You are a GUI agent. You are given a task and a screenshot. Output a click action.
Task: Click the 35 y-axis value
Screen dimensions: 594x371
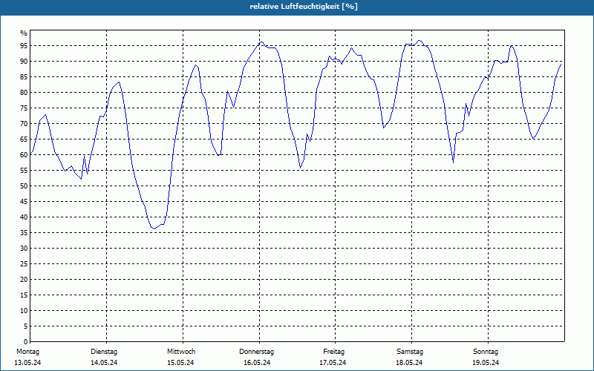[24, 233]
